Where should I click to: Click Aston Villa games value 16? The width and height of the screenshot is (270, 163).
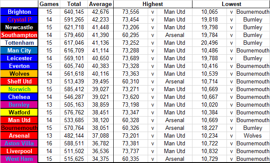49,143
